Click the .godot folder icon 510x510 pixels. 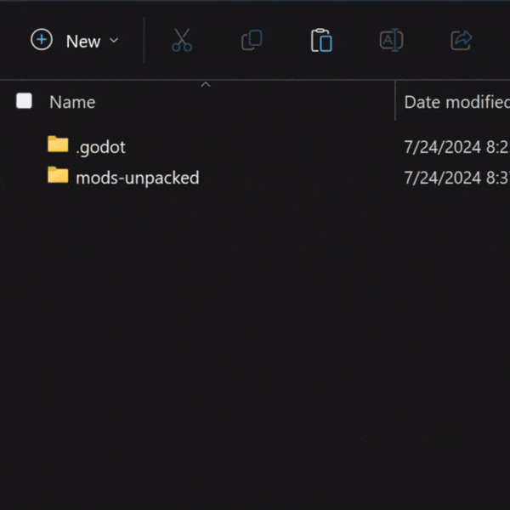58,144
